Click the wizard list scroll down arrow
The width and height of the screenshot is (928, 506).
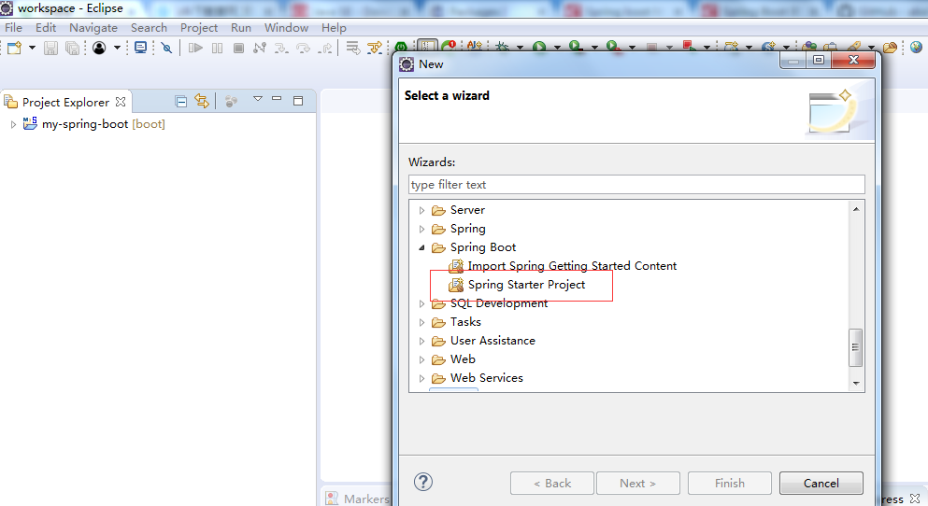click(x=856, y=384)
